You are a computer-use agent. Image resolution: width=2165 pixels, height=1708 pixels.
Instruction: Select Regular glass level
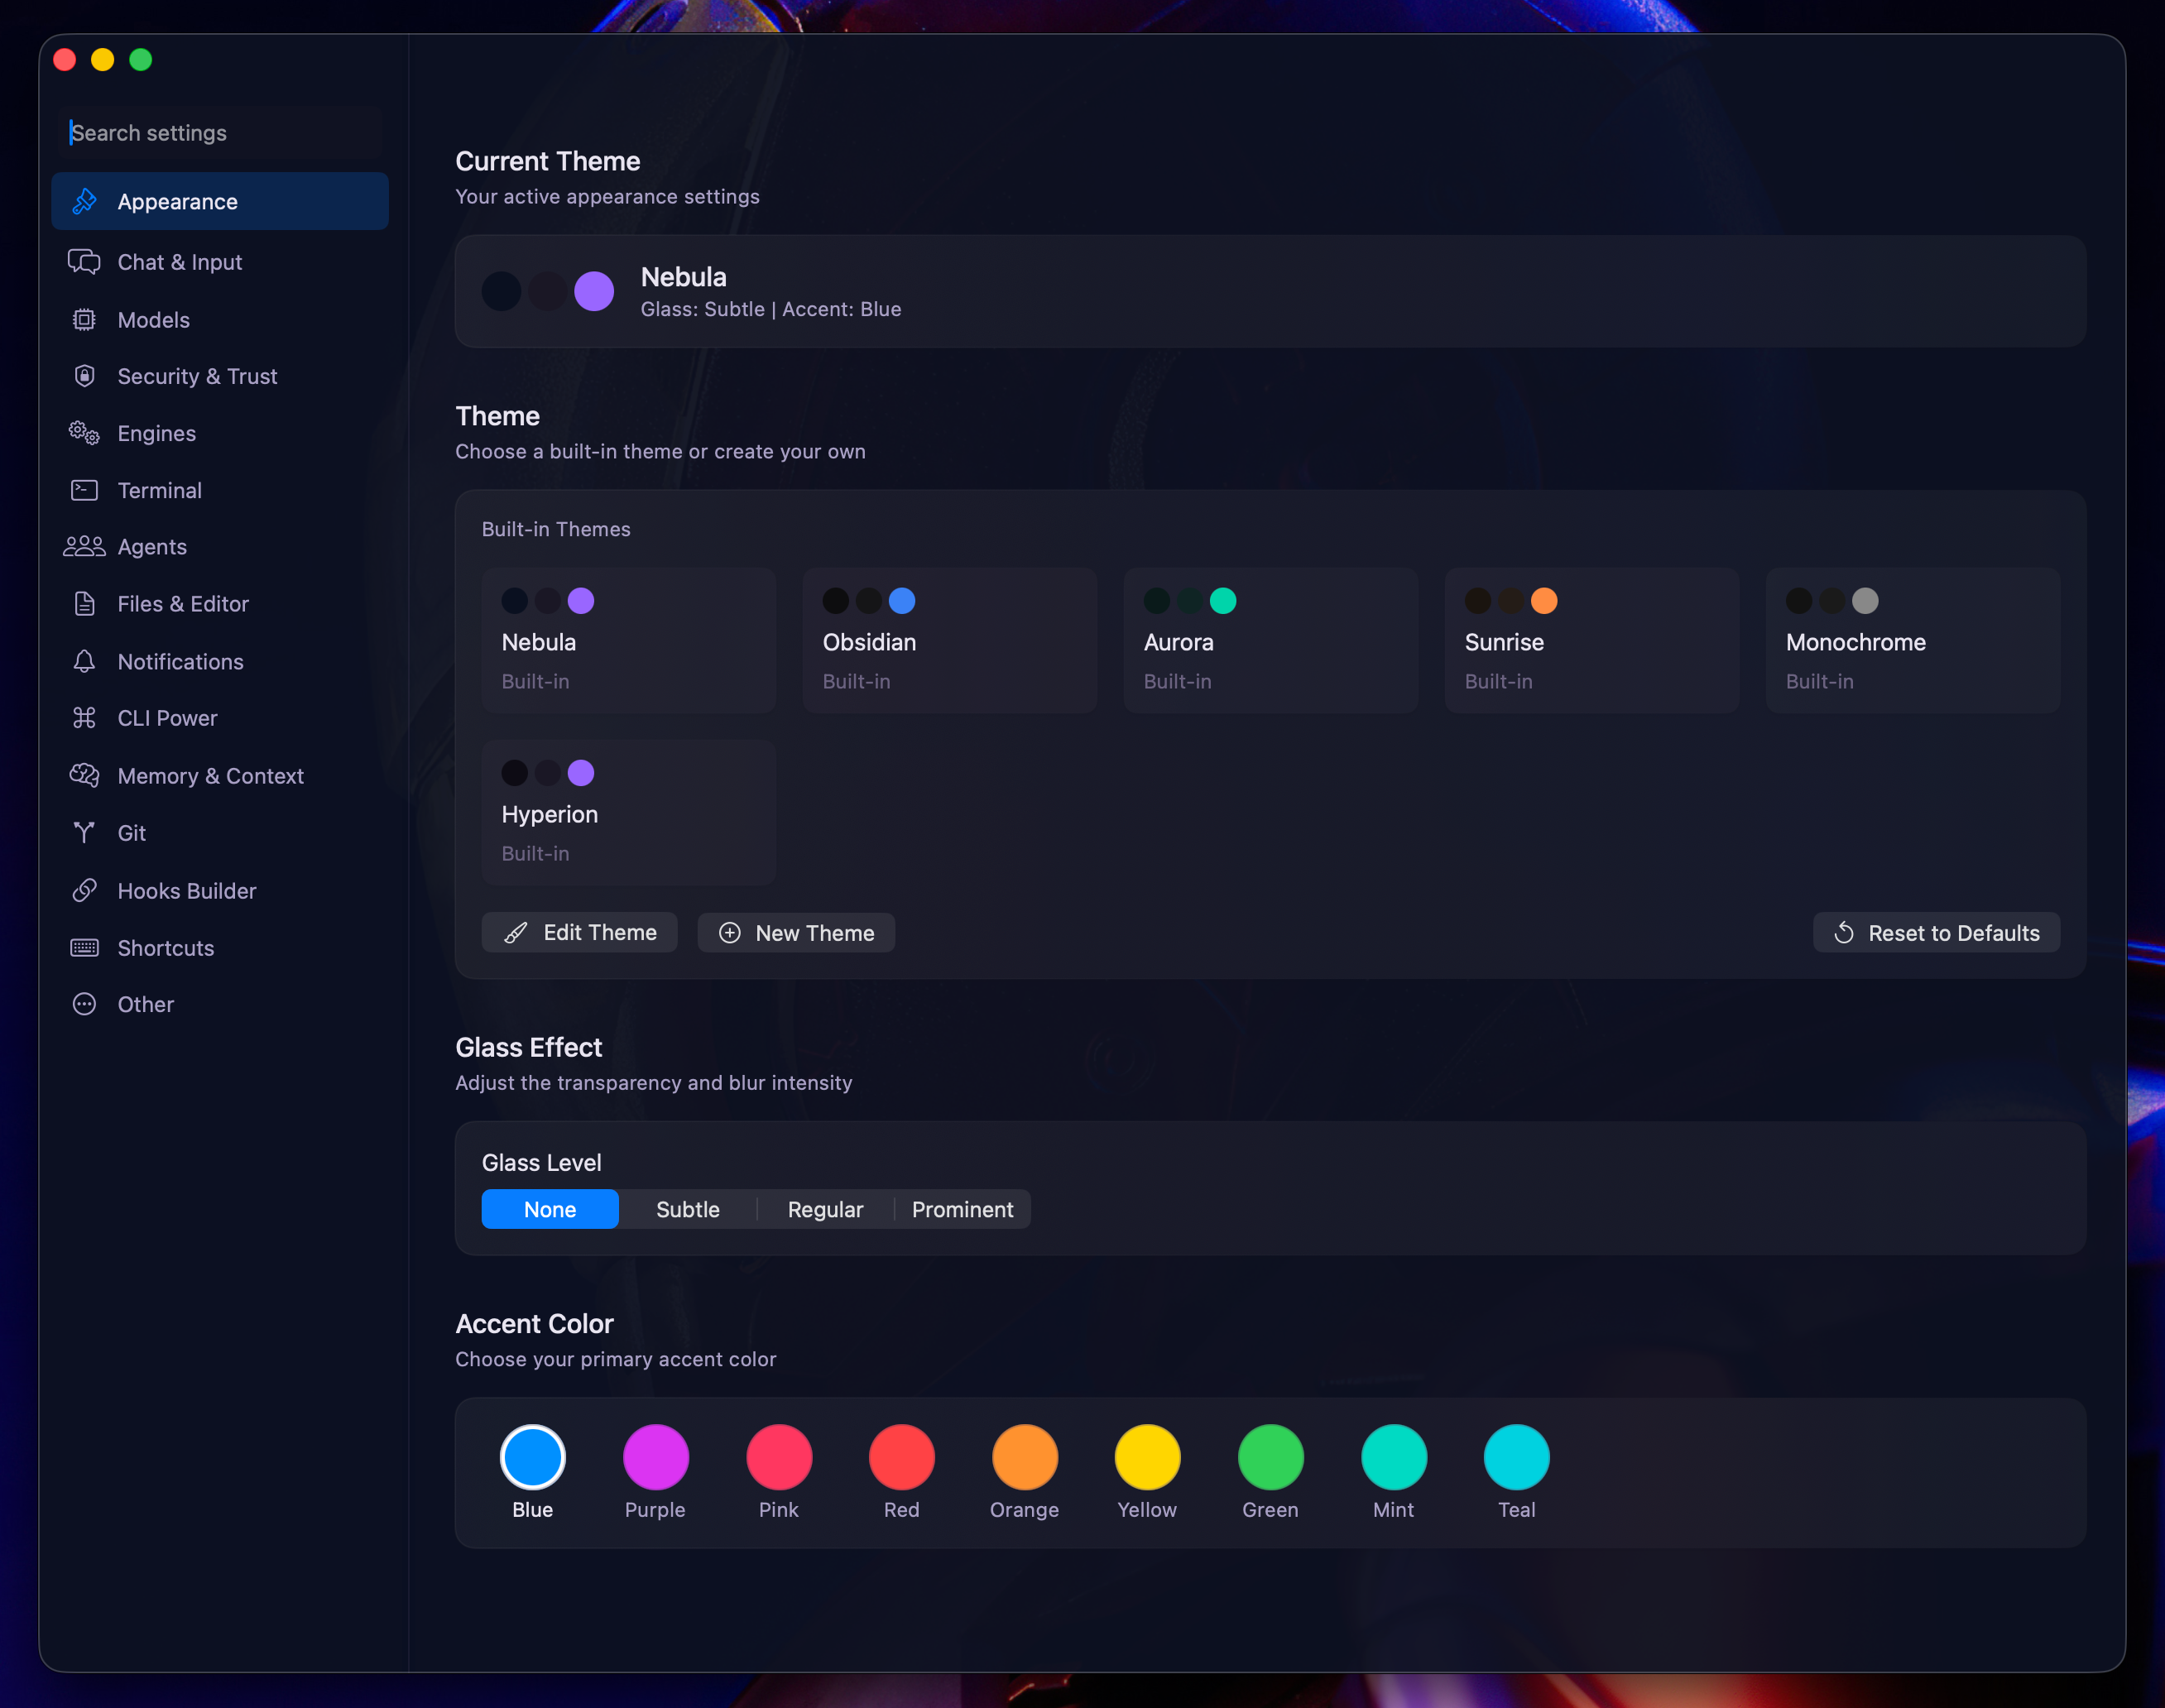[824, 1209]
